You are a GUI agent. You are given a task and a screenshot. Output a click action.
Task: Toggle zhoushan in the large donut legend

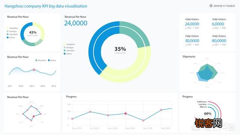point(64,51)
